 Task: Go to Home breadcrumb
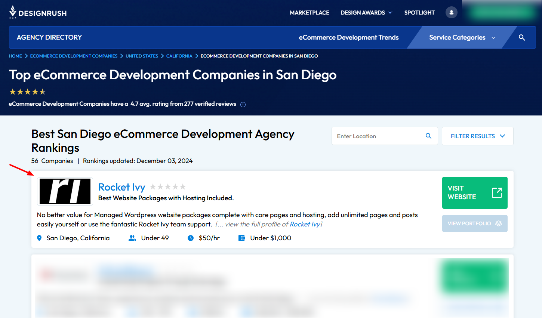15,56
